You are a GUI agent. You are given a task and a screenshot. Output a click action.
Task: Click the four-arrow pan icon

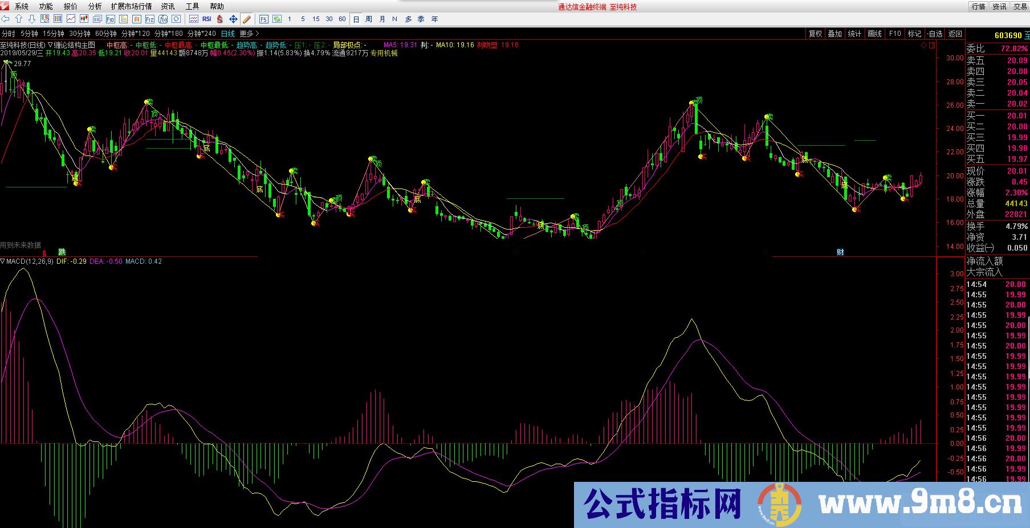point(234,18)
